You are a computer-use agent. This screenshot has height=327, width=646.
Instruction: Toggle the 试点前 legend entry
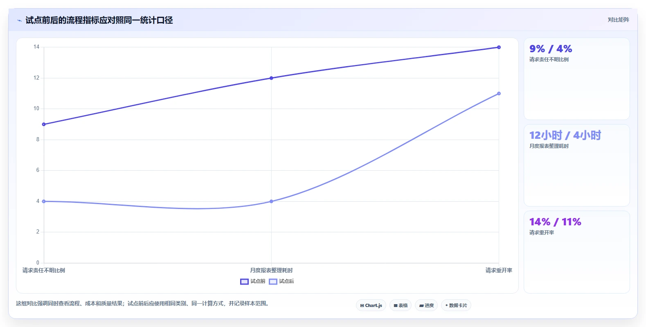tap(253, 281)
